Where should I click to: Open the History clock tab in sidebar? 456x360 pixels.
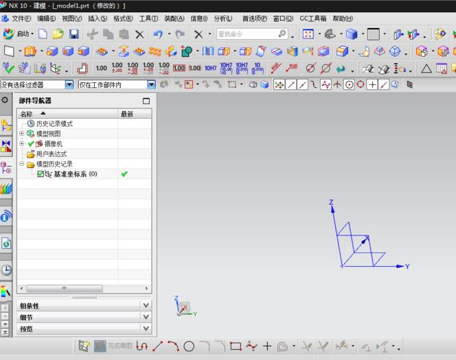pos(6,269)
